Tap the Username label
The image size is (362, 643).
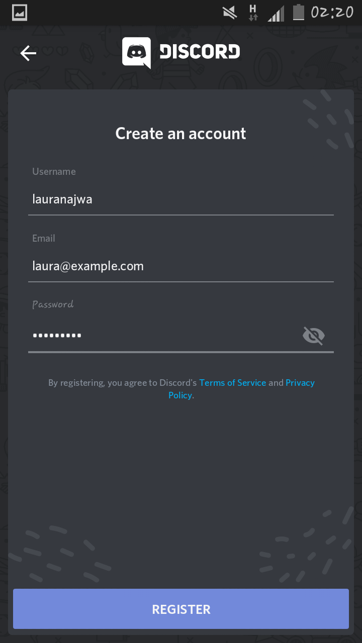(54, 171)
